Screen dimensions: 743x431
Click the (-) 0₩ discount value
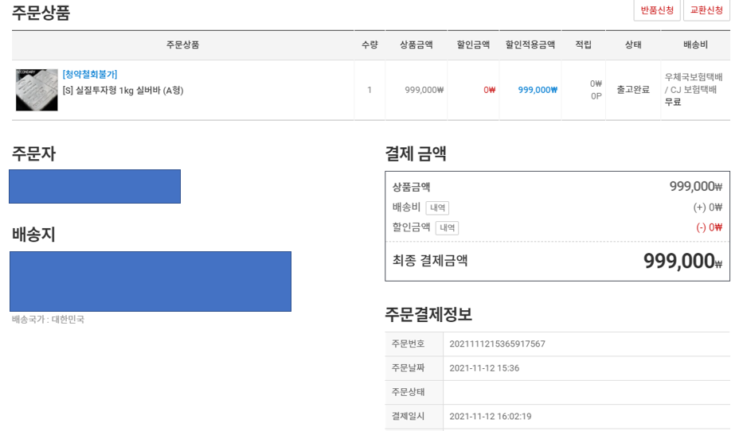point(709,227)
